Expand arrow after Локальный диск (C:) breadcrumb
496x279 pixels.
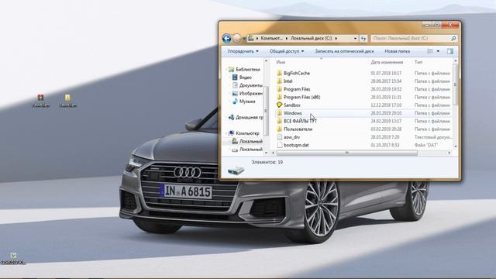[336, 38]
